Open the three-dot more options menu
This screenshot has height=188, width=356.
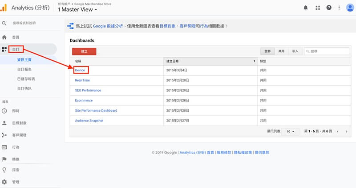tap(339, 8)
